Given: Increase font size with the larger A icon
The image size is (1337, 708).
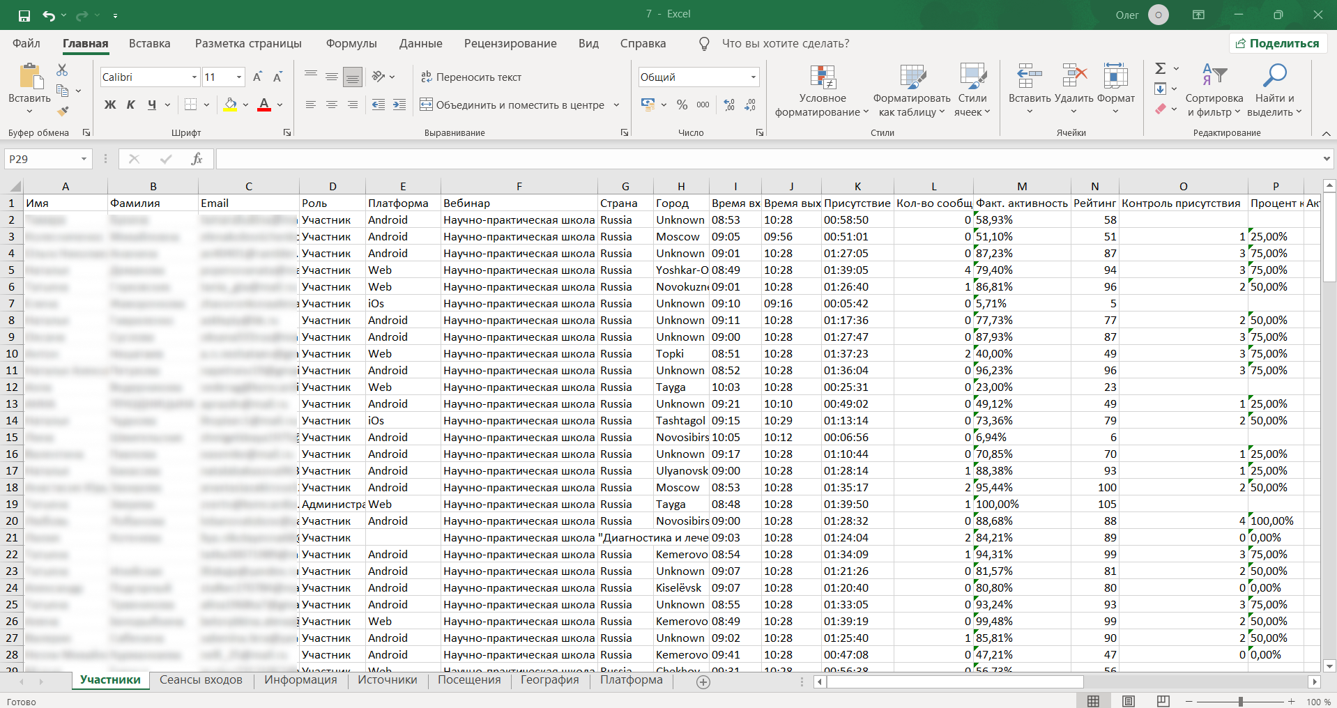Looking at the screenshot, I should 257,77.
